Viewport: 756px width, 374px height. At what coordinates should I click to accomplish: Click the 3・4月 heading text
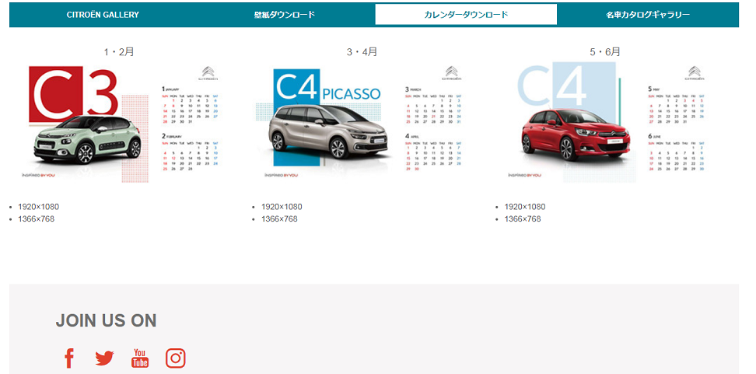tap(362, 52)
